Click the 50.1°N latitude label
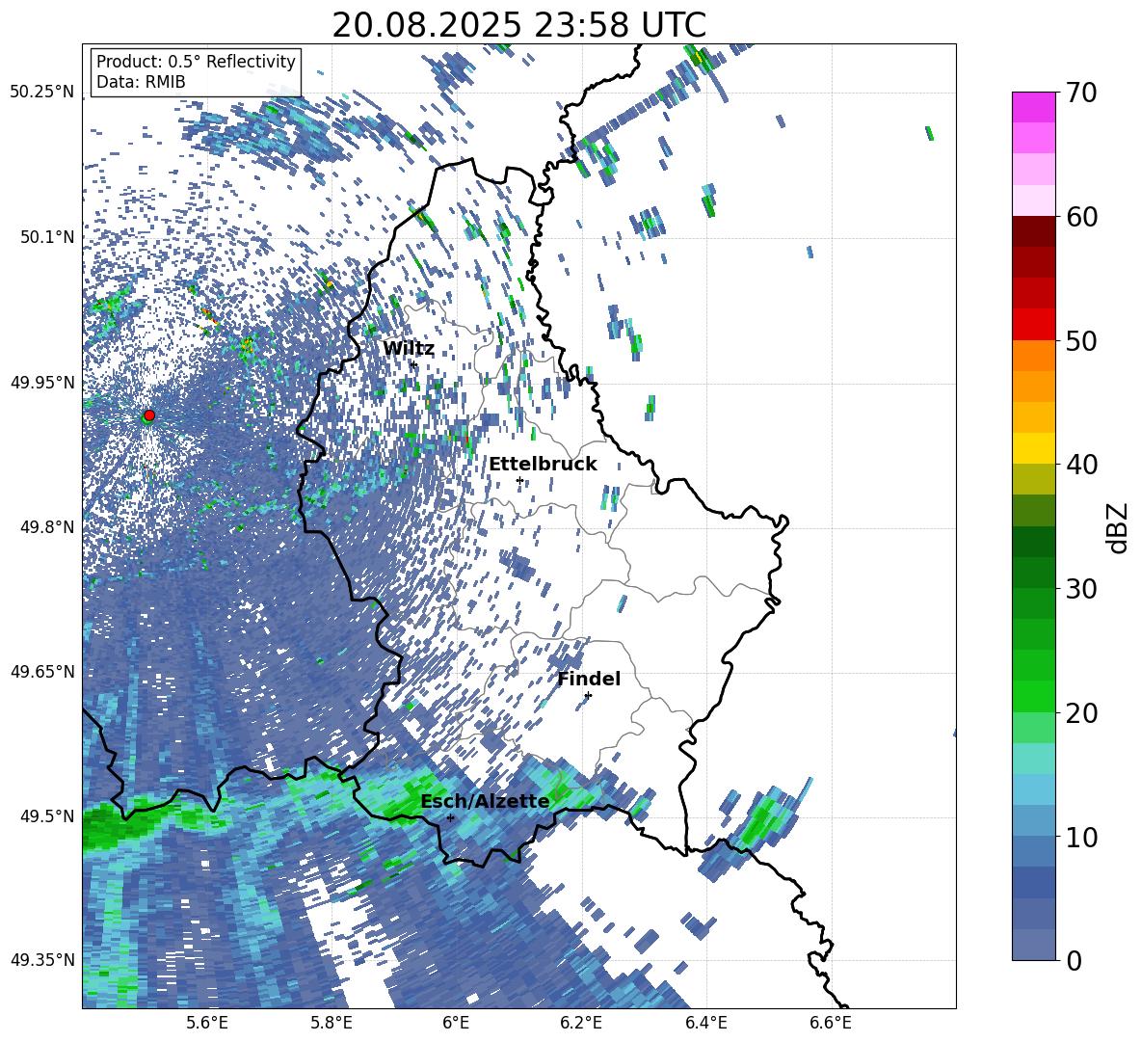The image size is (1141, 1042). [x=47, y=237]
